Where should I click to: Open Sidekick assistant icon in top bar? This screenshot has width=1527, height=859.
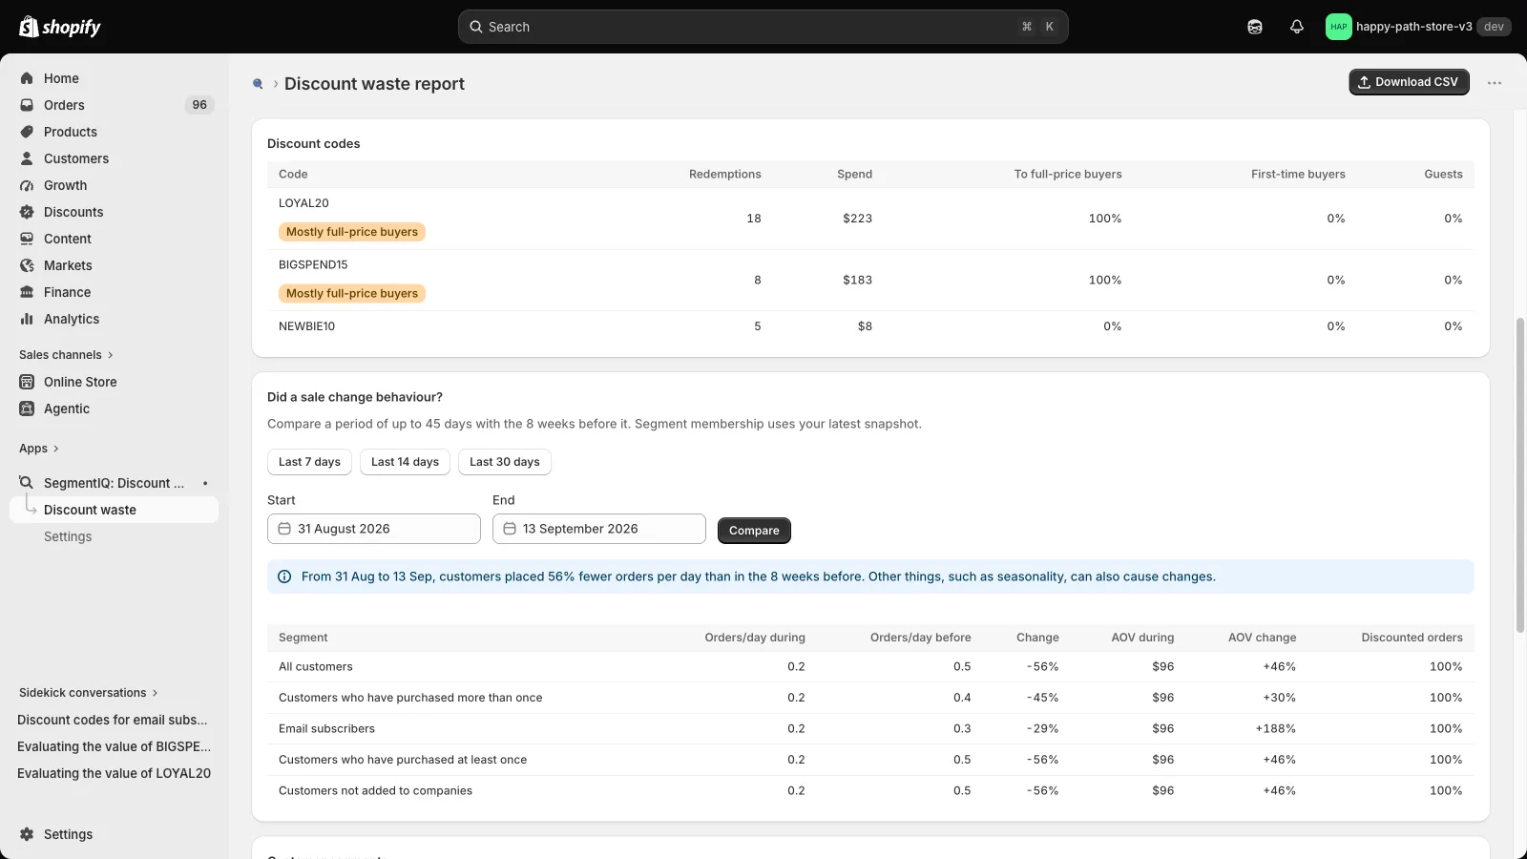(1255, 27)
